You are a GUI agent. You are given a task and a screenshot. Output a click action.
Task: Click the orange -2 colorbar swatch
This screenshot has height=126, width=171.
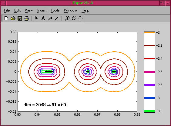[x=149, y=32]
